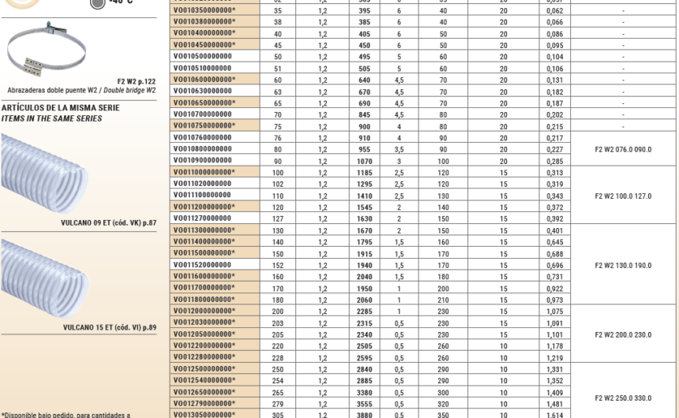This screenshot has width=679, height=418.
Task: Select product code V0010500000000
Action: point(202,58)
